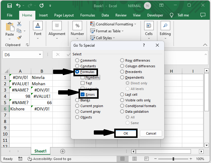The height and width of the screenshot is (163, 211).
Task: Open Customize Quick Access Toolbar arrow
Action: [x=50, y=6]
